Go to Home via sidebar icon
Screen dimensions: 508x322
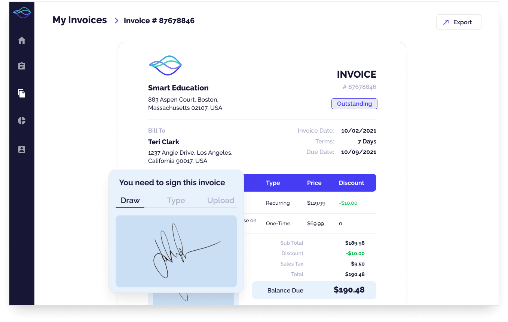tap(22, 40)
